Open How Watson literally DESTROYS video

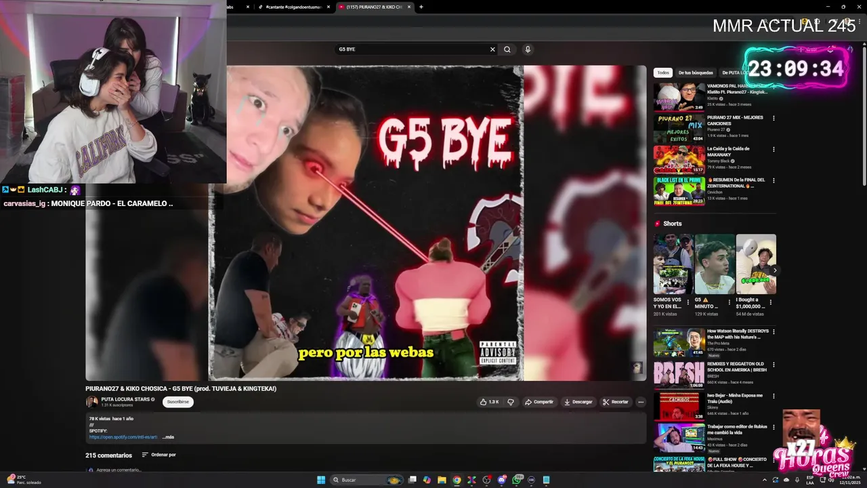[679, 342]
